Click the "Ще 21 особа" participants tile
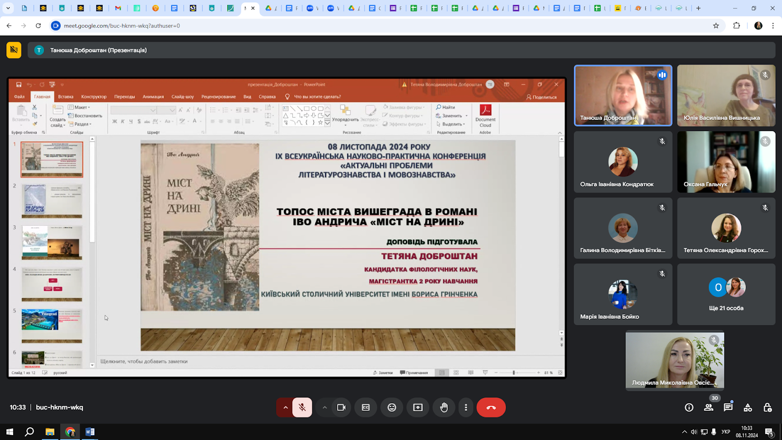782x440 pixels. [x=726, y=294]
